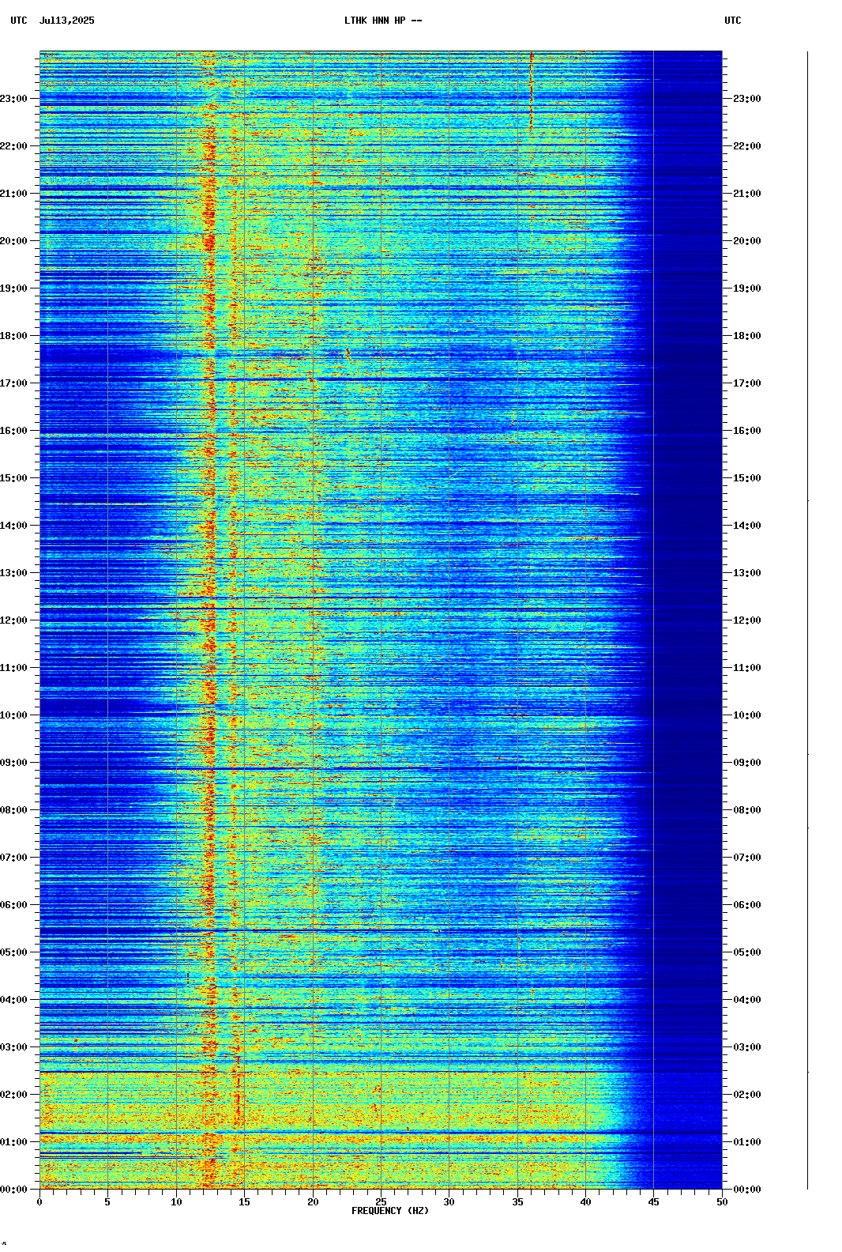Select 08:00 on the left time axis

[13, 810]
